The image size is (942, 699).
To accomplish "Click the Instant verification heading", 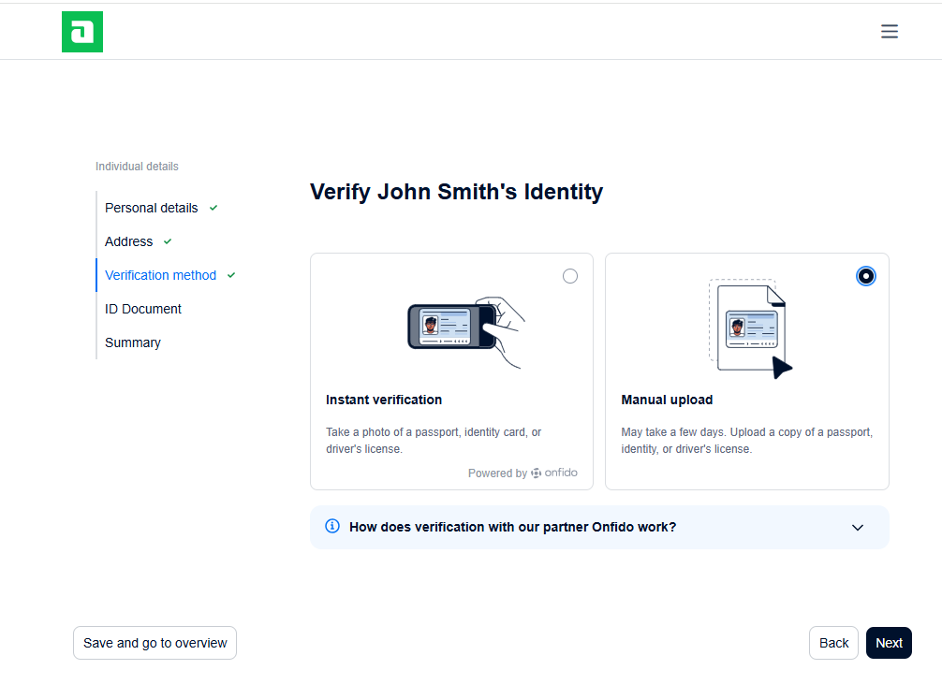I will point(384,400).
